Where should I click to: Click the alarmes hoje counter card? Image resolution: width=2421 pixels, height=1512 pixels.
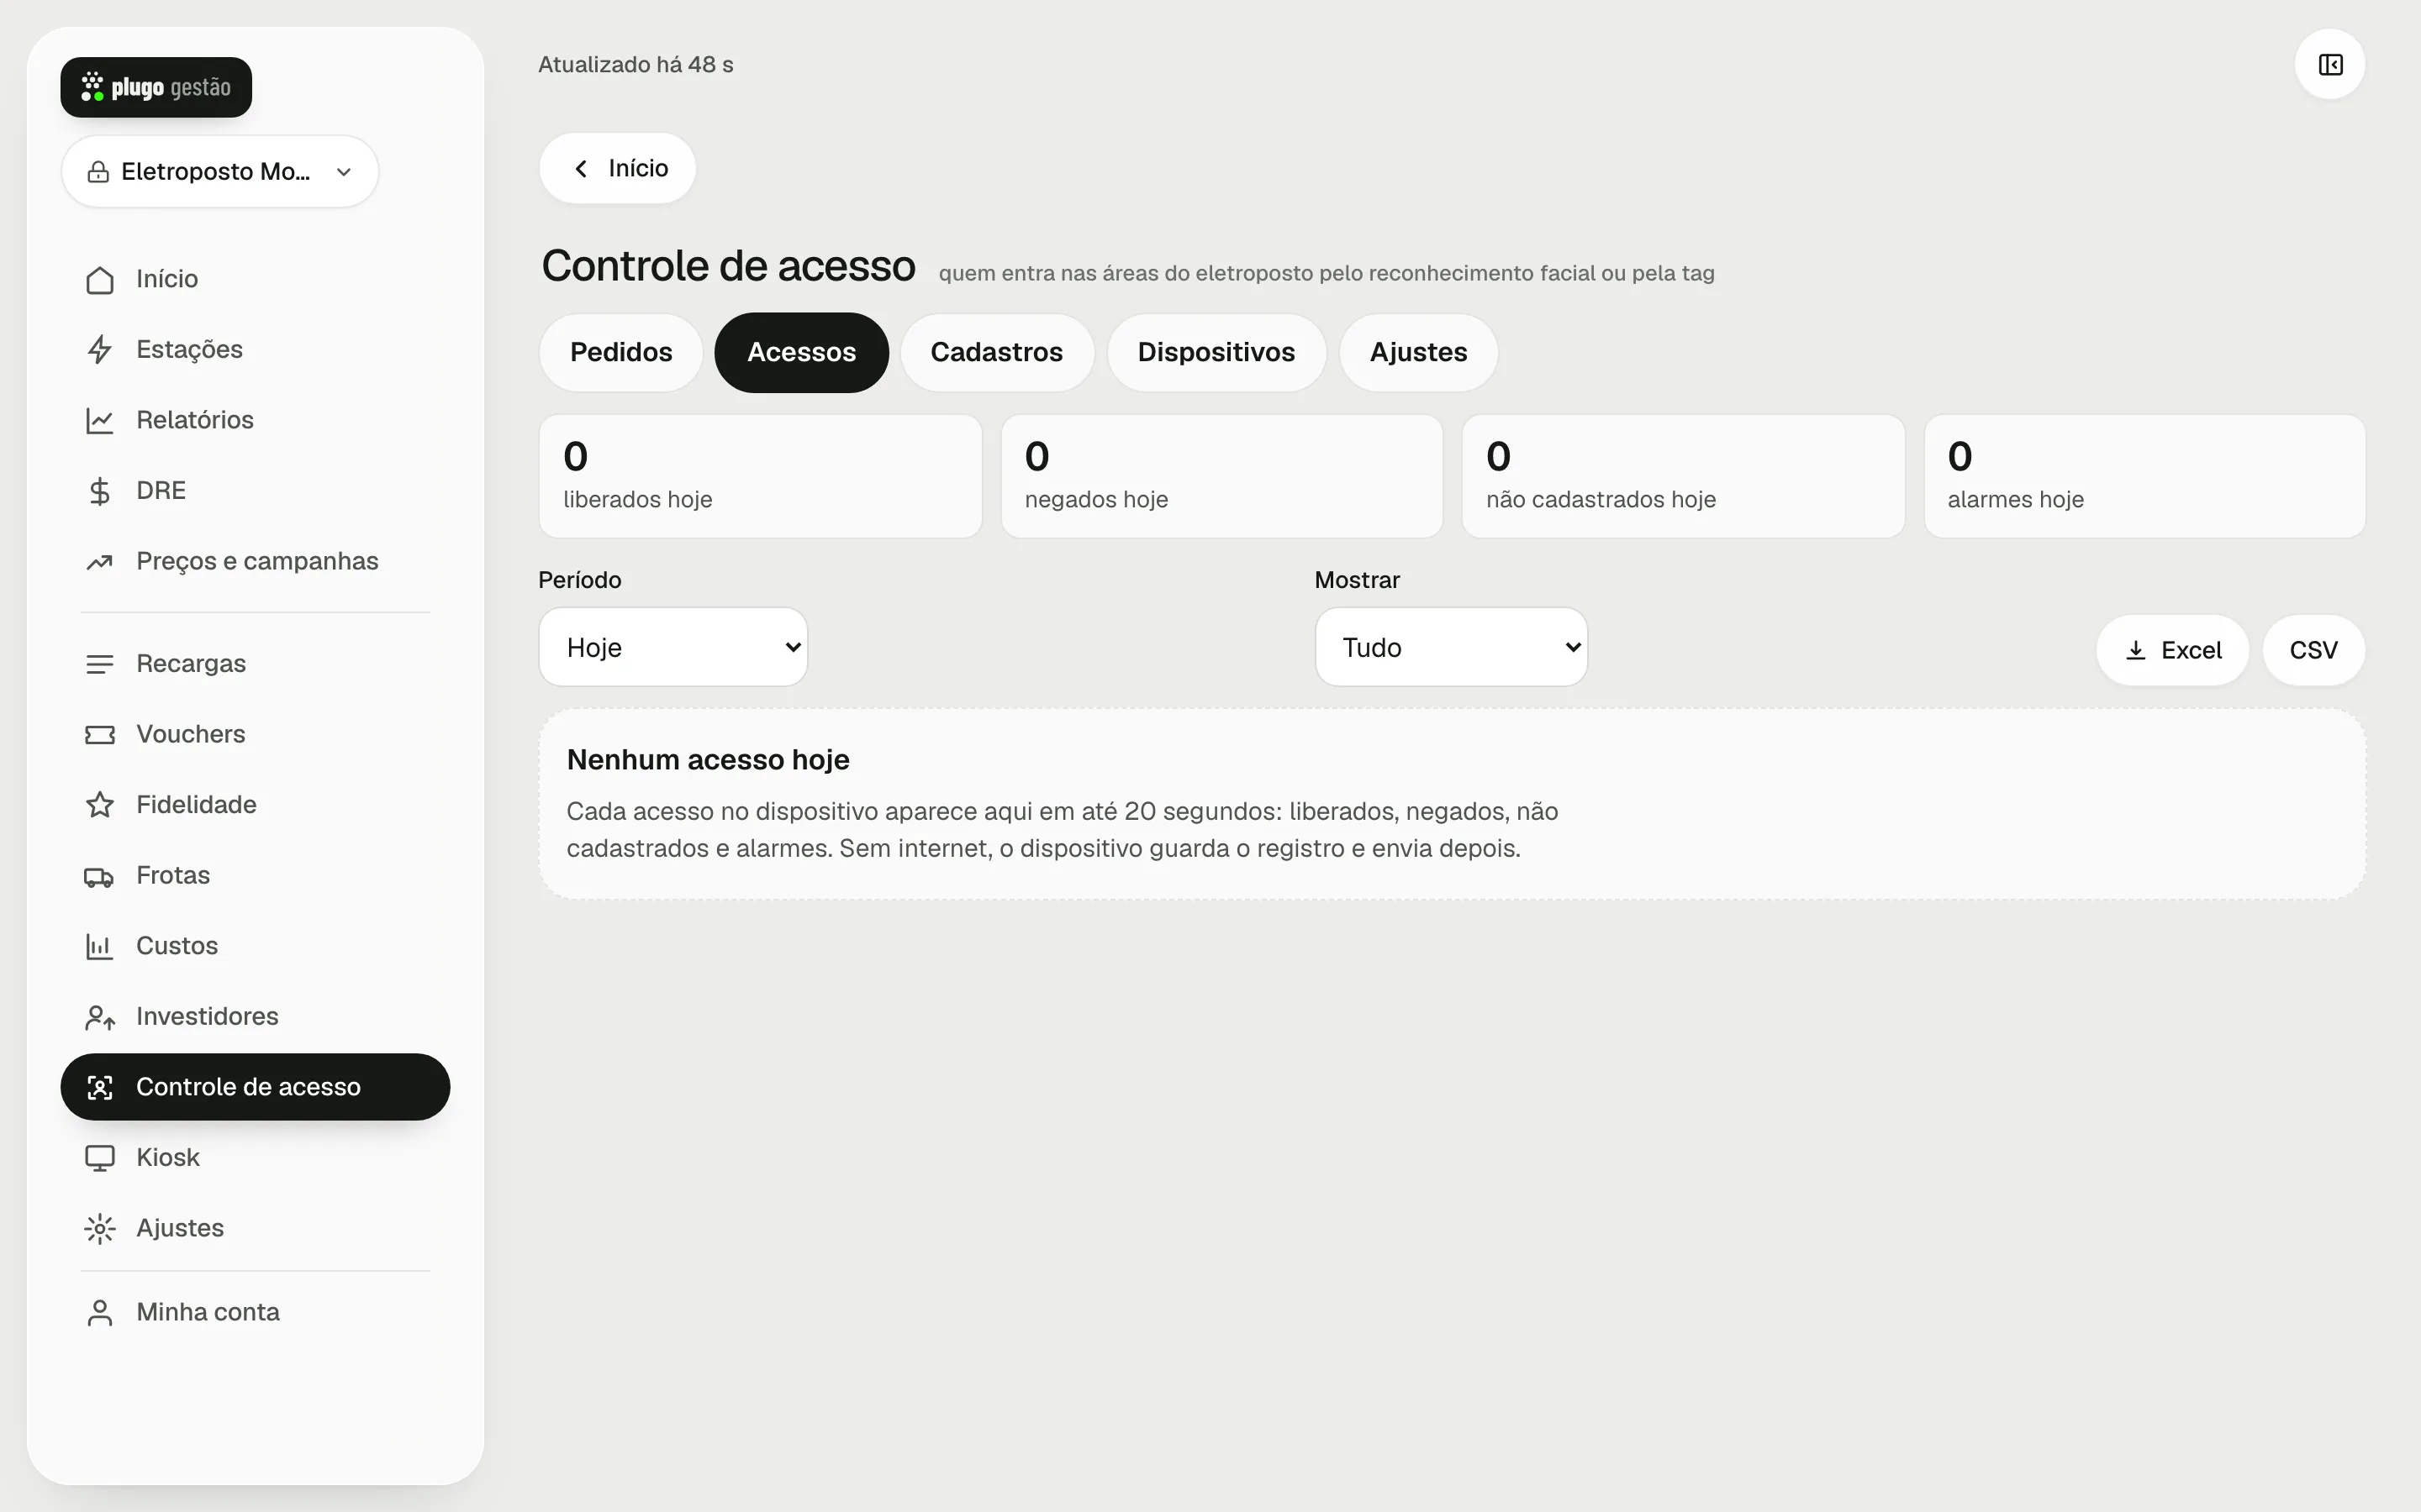[x=2144, y=477]
